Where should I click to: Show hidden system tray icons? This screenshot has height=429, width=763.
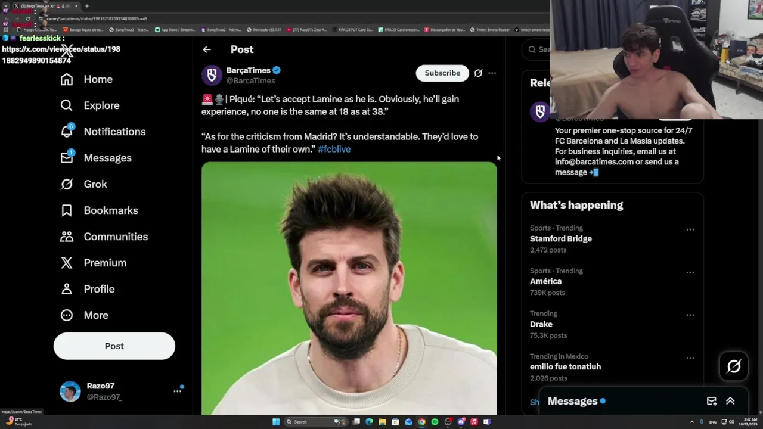point(691,422)
